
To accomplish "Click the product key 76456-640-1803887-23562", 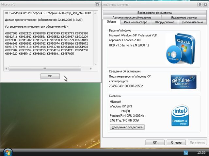I will pyautogui.click(x=126, y=86).
